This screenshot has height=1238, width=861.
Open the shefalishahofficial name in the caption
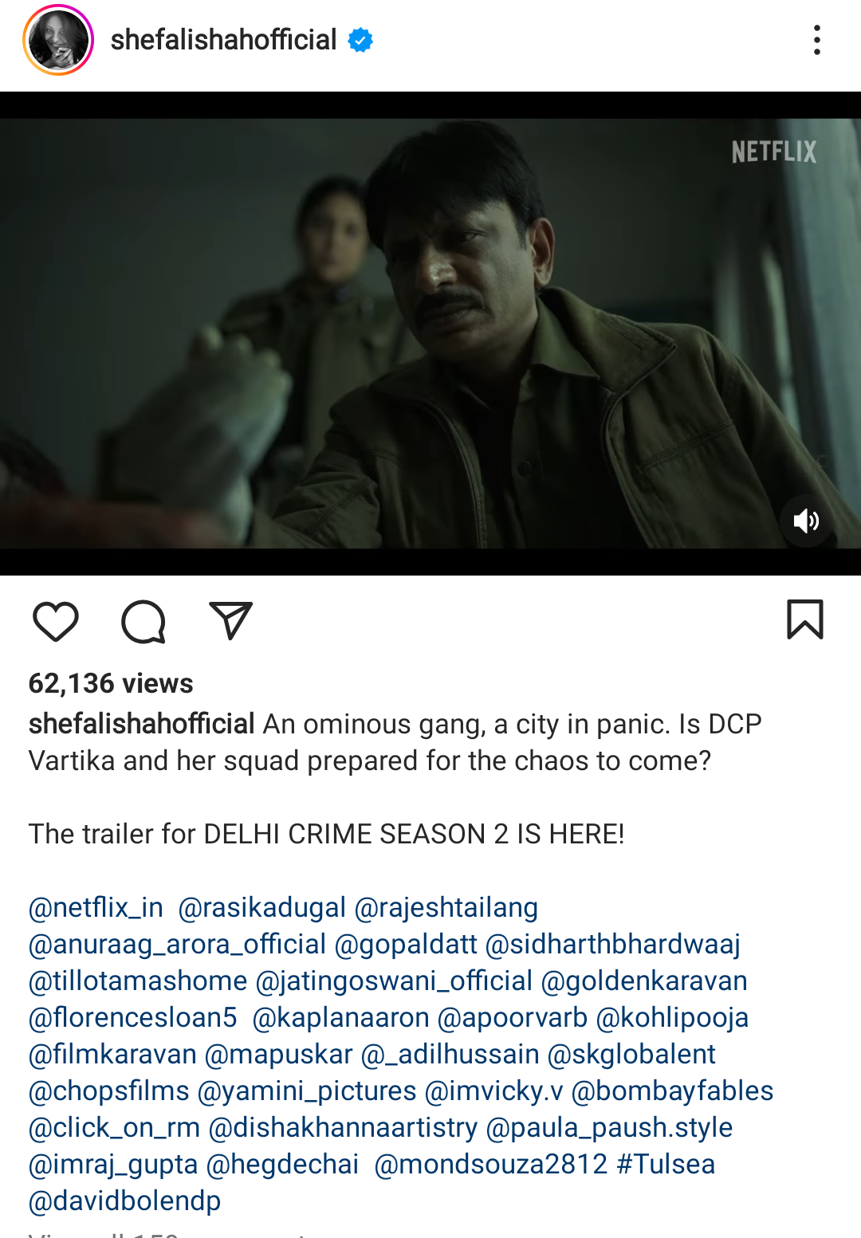142,724
